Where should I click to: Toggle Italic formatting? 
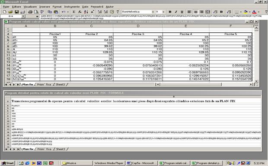(176, 12)
